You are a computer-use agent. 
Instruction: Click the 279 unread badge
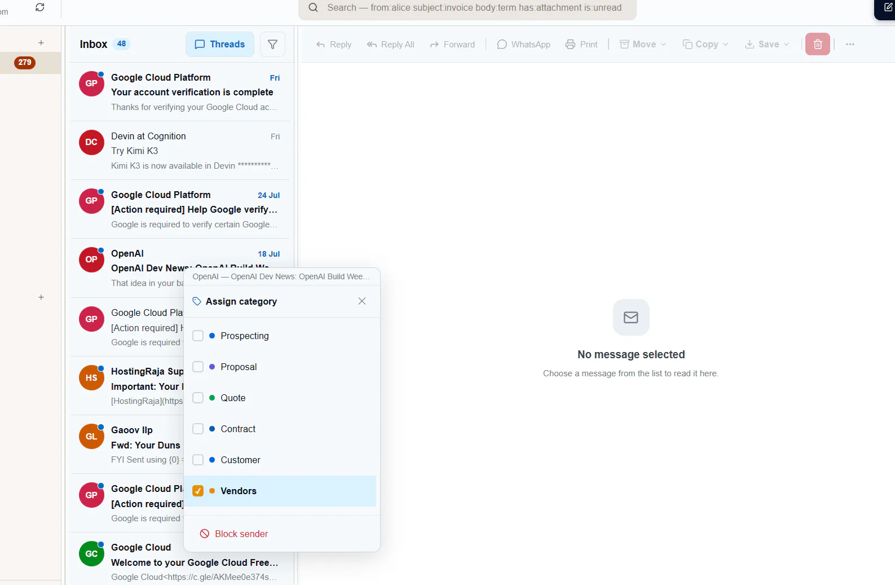(25, 63)
